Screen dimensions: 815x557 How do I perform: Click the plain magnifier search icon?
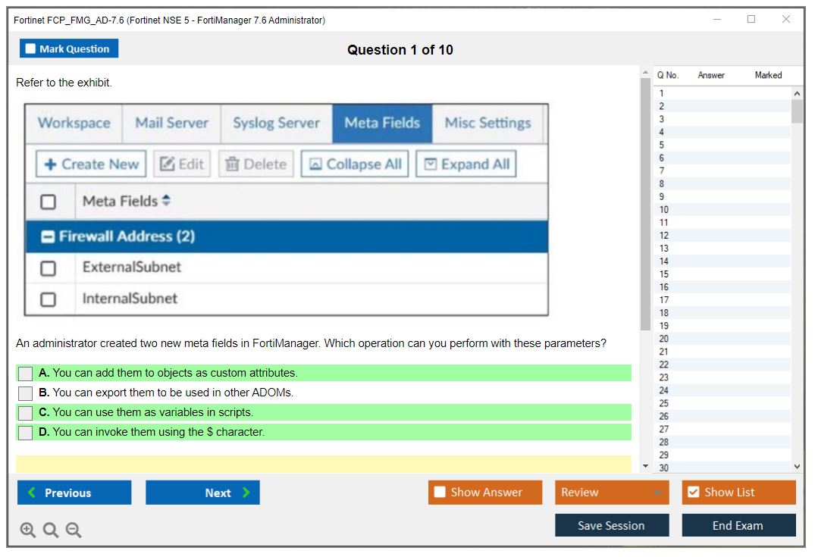(50, 530)
